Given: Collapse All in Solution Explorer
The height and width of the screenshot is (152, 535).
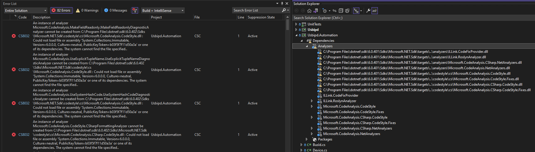Looking at the screenshot, I should [x=341, y=11].
